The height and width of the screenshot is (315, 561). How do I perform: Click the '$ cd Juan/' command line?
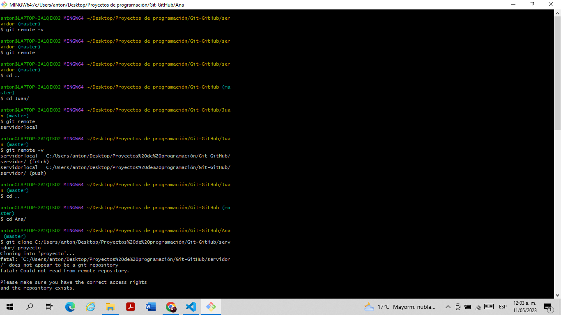[x=15, y=98]
